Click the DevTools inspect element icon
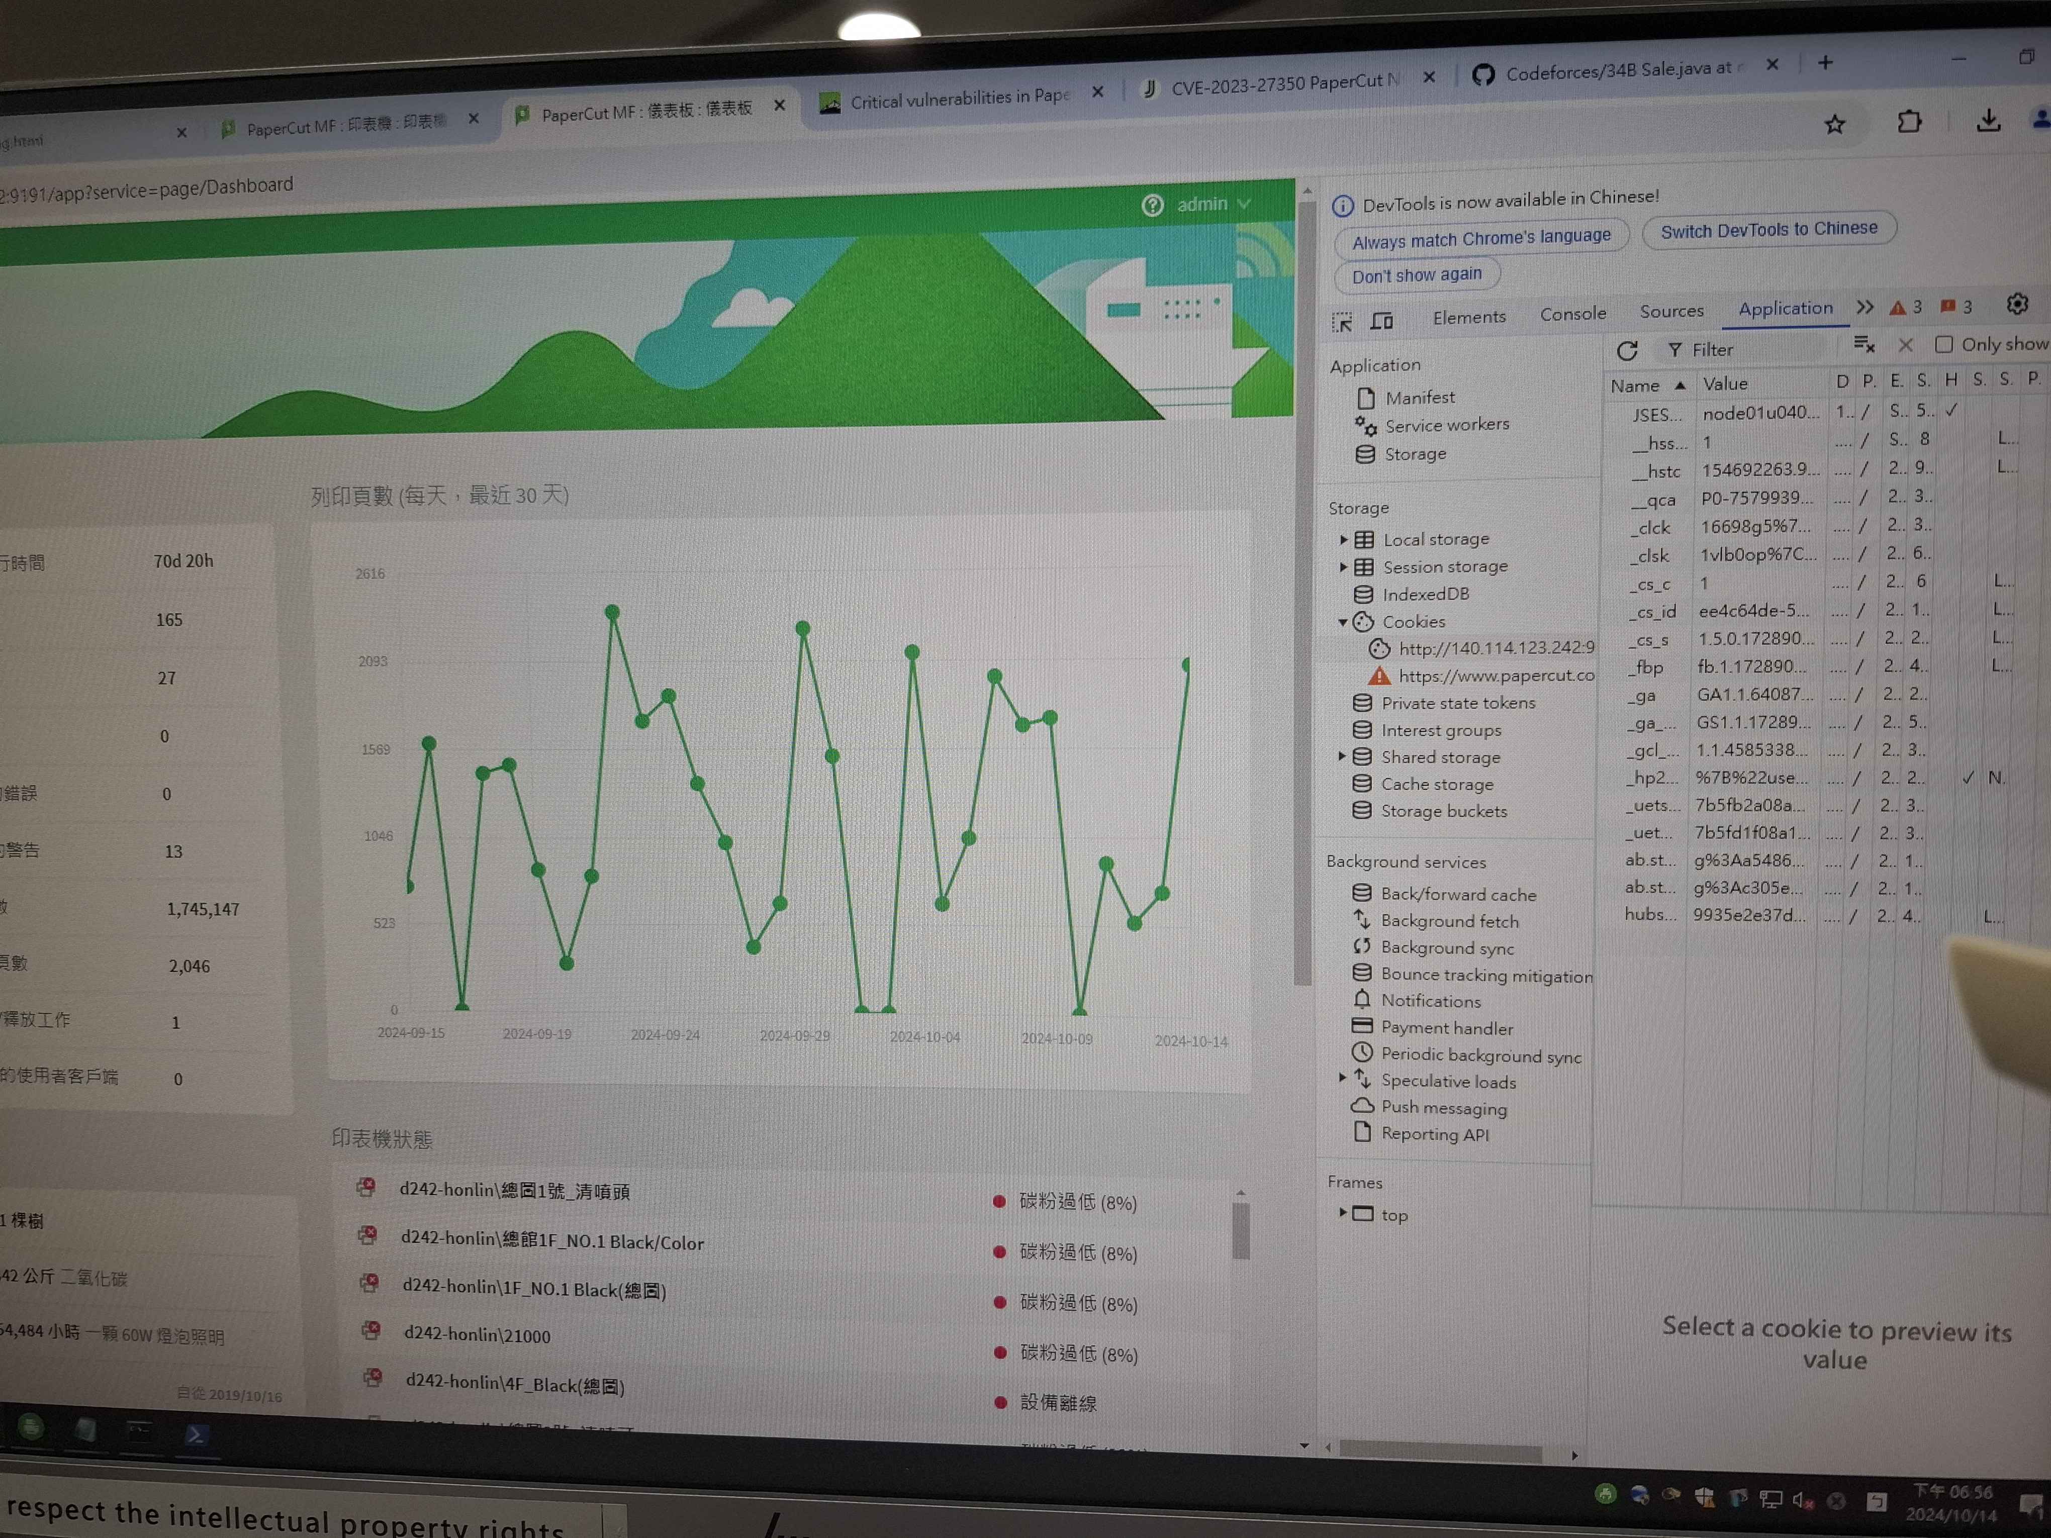The width and height of the screenshot is (2051, 1538). (1342, 323)
